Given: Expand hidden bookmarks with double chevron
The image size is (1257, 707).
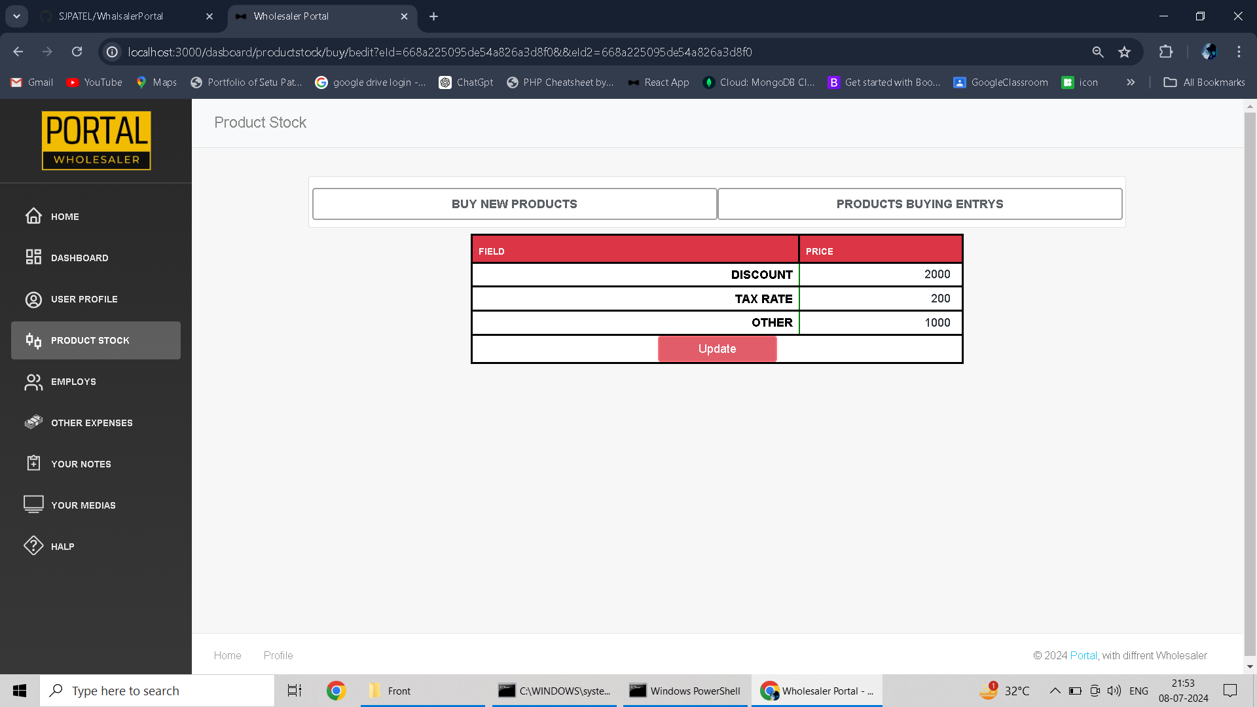Looking at the screenshot, I should (1131, 82).
